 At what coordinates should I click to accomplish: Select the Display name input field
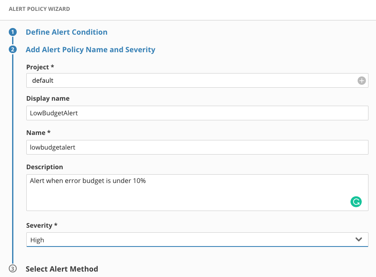(197, 113)
